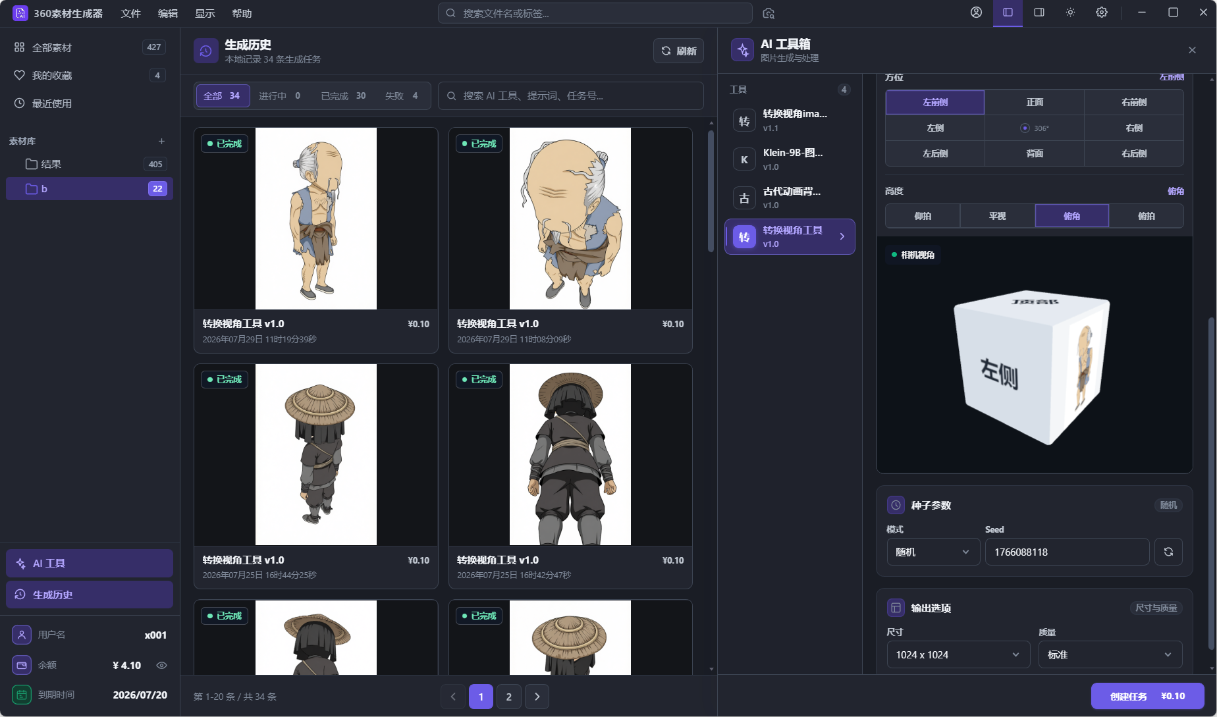Switch to 已完成 30 filter tab
1217x717 pixels.
pyautogui.click(x=343, y=96)
